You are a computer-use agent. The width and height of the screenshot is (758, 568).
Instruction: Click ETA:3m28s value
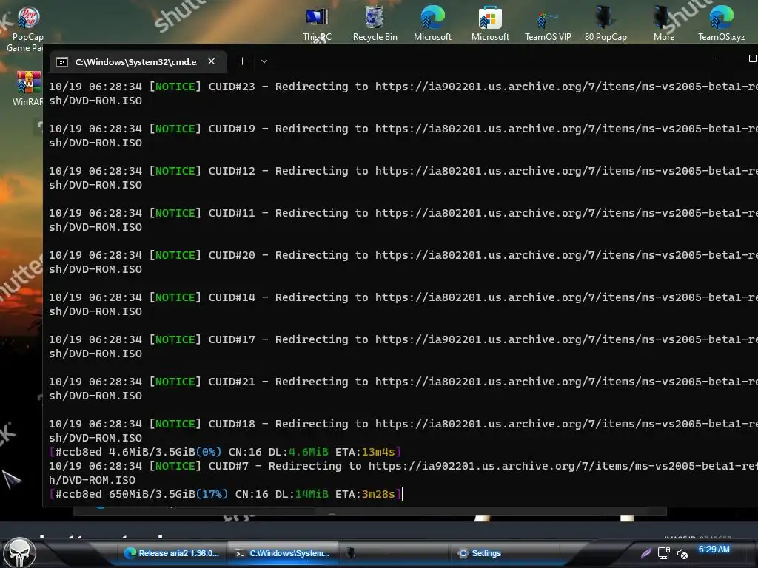click(365, 494)
